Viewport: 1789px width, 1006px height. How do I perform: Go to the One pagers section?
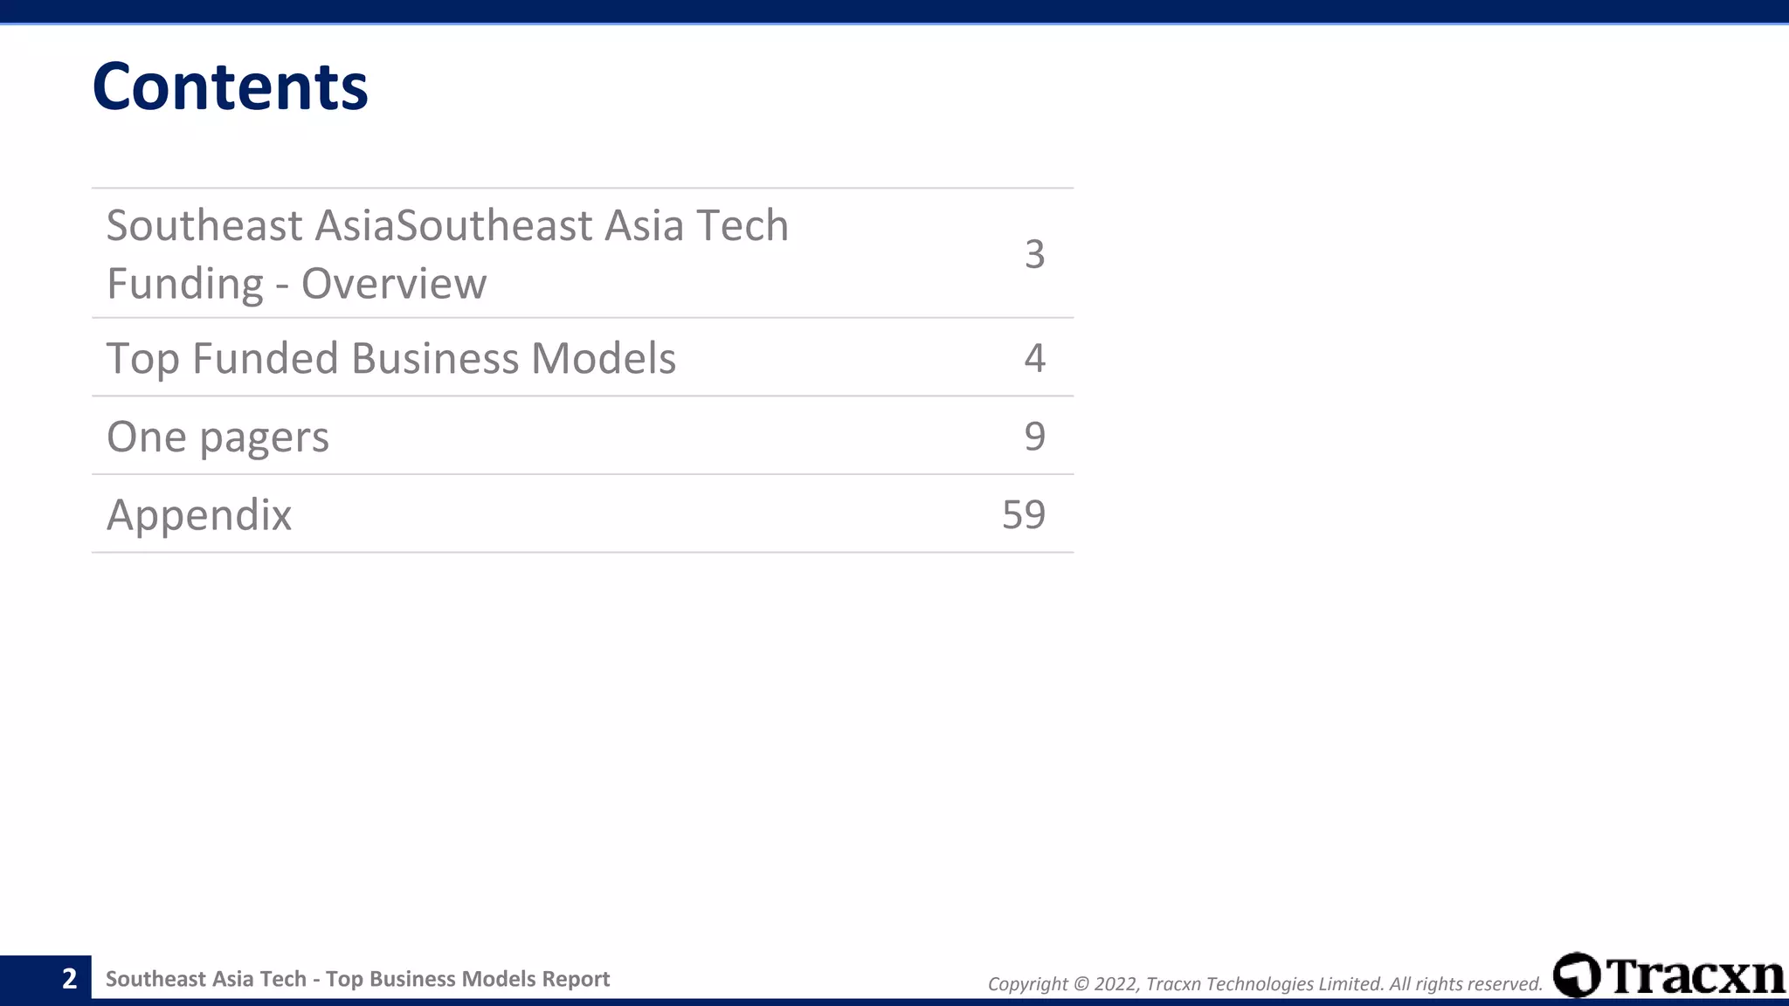point(218,437)
